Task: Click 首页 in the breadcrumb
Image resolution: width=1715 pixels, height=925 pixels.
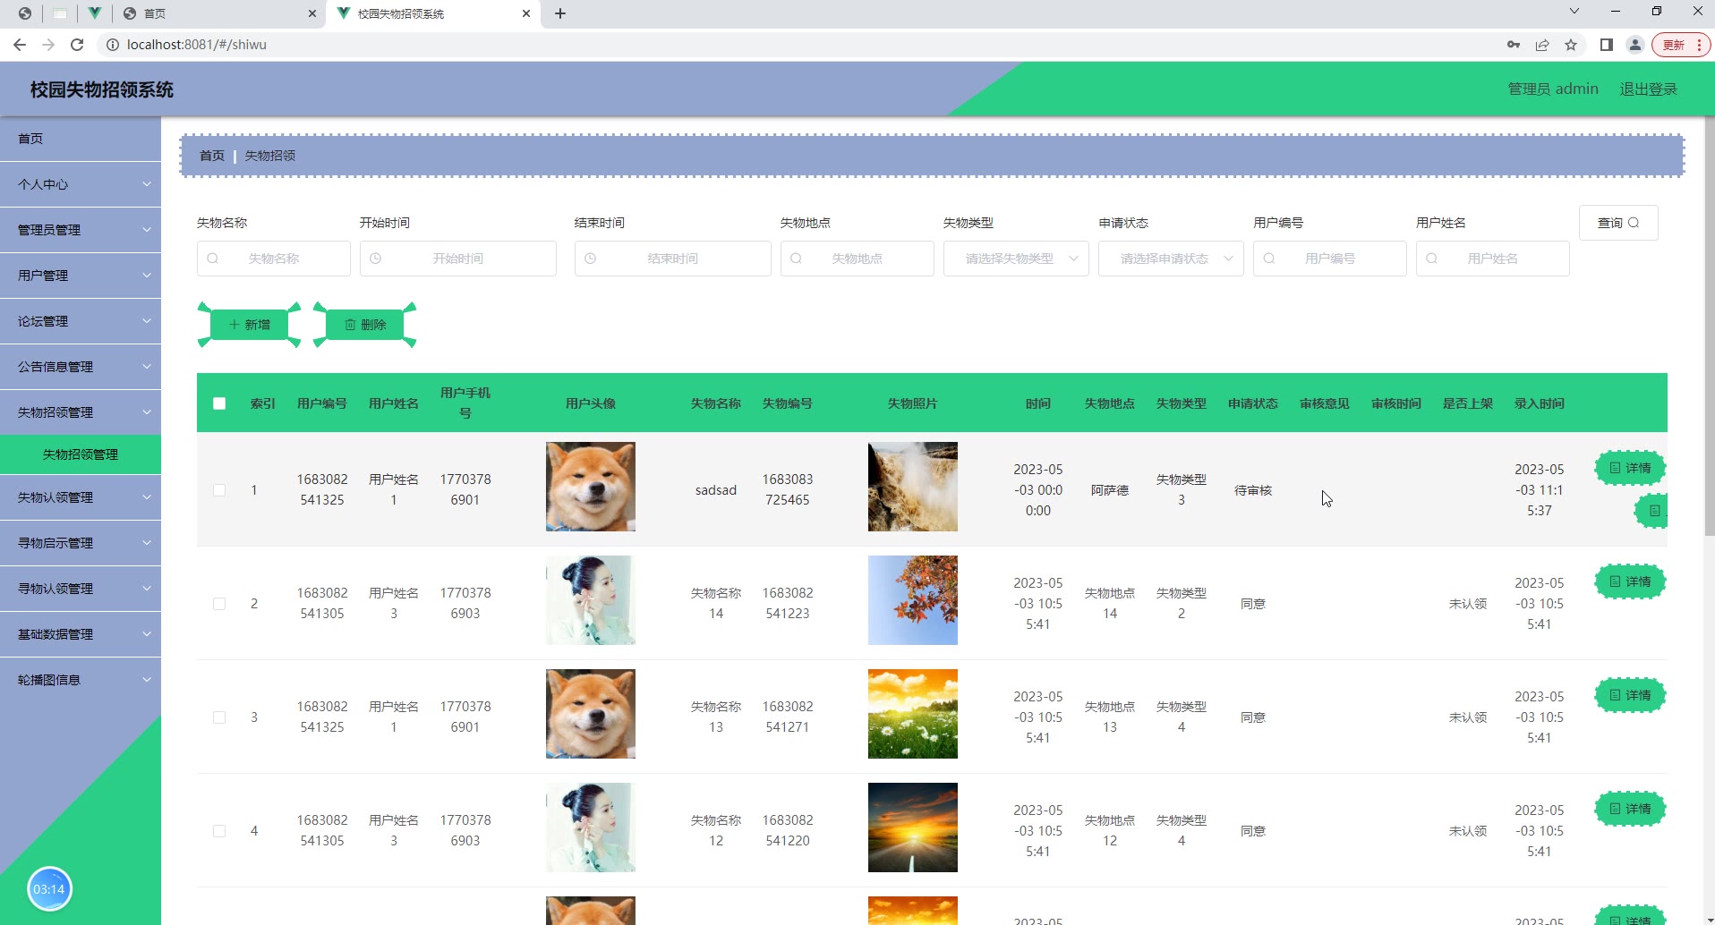Action: pyautogui.click(x=212, y=156)
